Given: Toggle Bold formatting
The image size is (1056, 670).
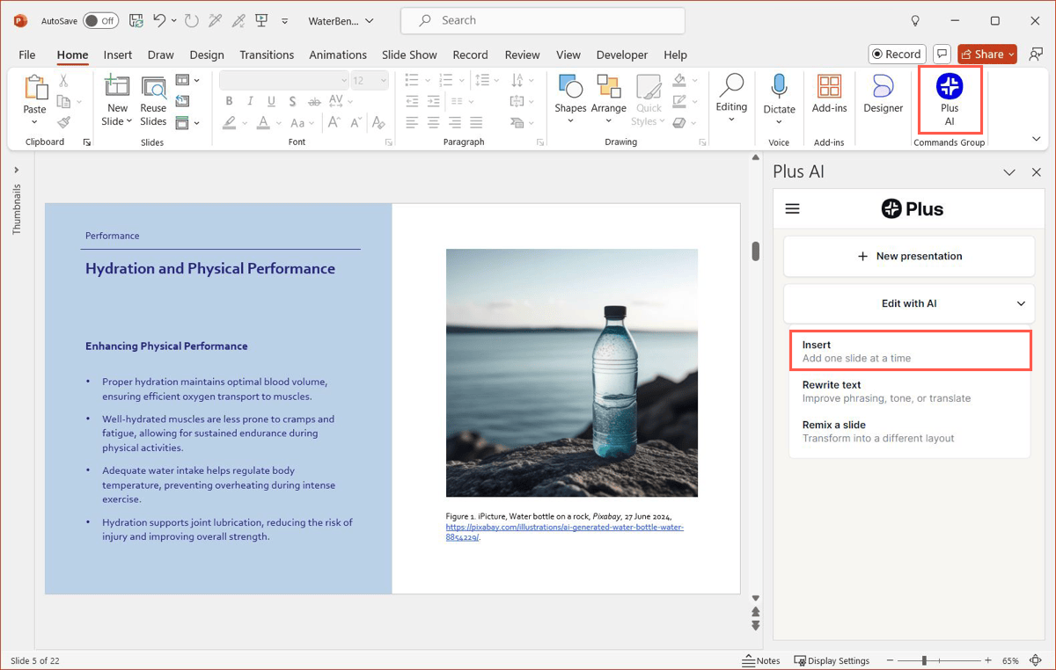Looking at the screenshot, I should [x=230, y=102].
